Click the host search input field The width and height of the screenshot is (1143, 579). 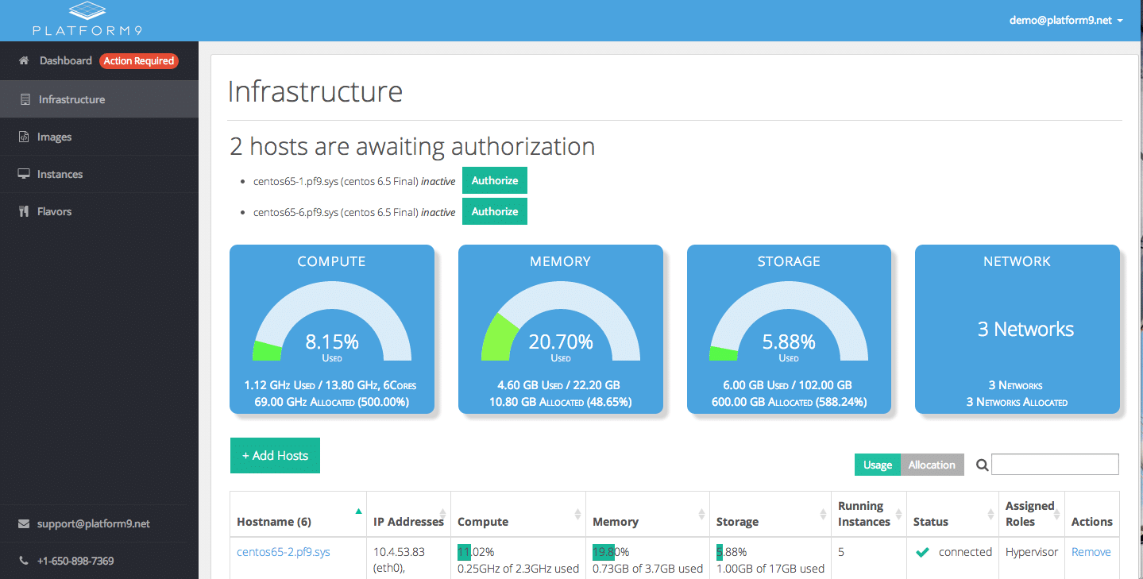(1055, 465)
